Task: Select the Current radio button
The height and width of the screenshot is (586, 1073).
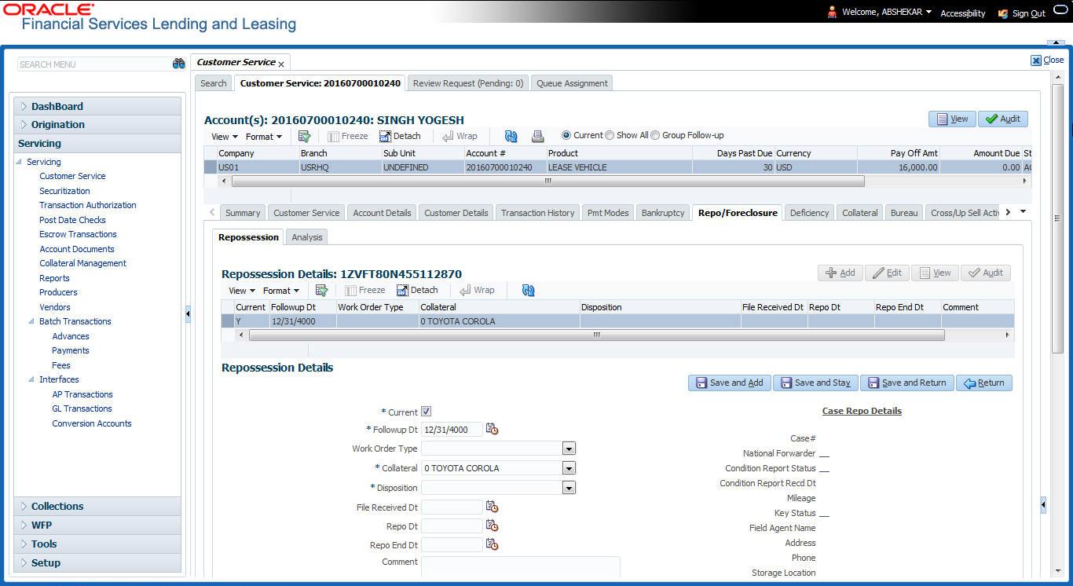Action: click(x=566, y=135)
